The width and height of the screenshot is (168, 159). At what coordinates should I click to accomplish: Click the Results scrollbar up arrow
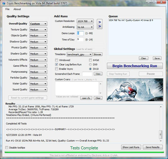tap(161, 107)
